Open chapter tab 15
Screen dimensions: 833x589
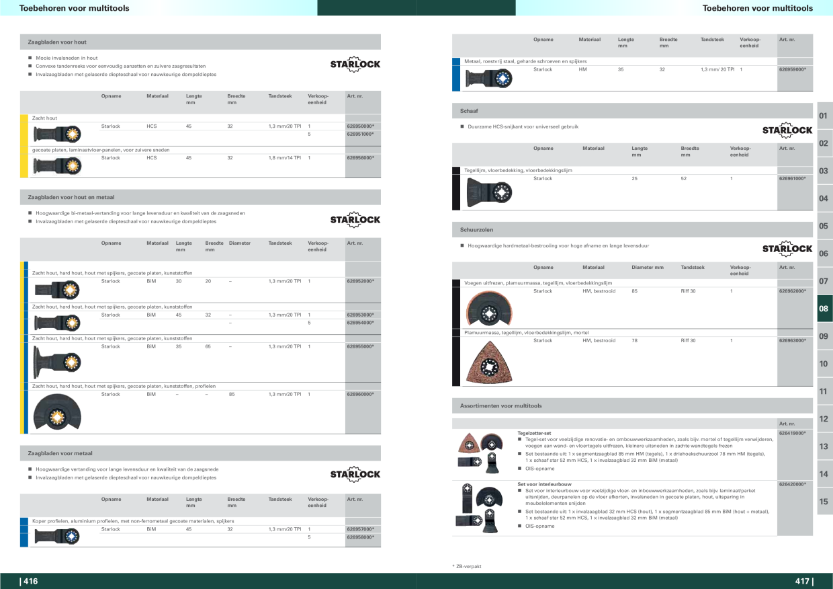click(824, 502)
